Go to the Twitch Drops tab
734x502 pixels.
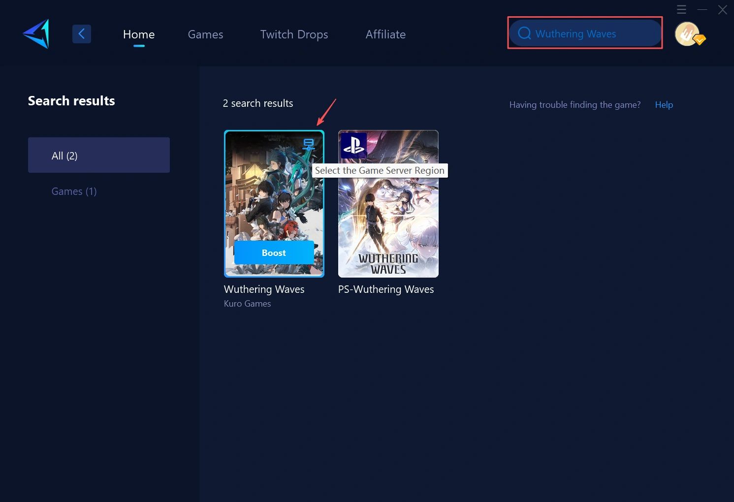[294, 34]
